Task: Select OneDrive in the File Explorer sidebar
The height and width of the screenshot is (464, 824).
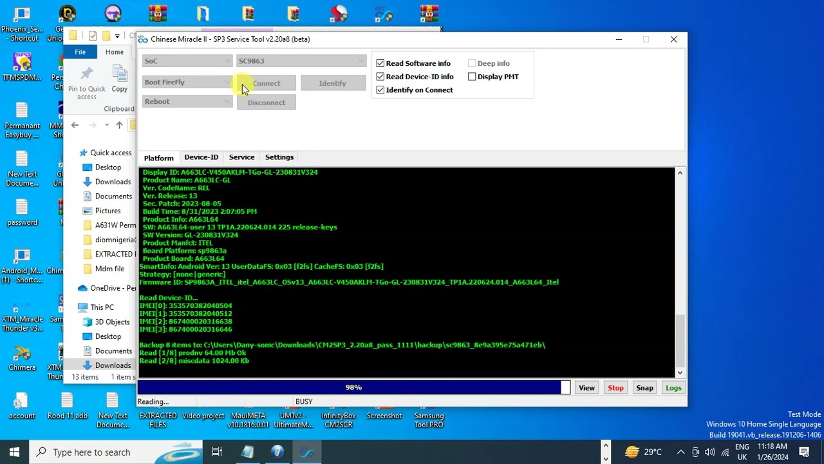Action: pos(106,288)
